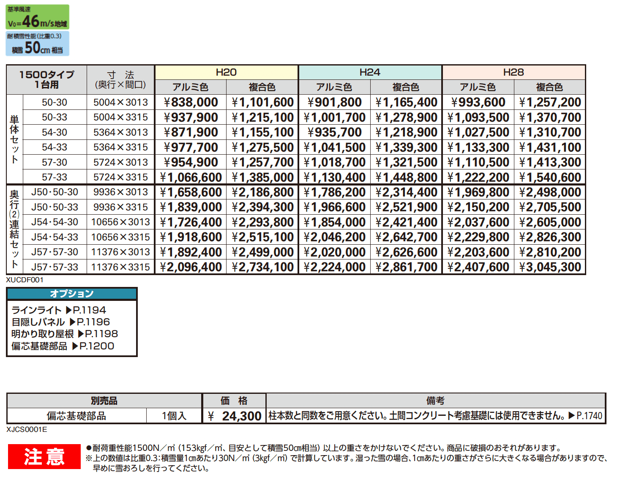The width and height of the screenshot is (620, 483).
Task: Click the XJCS0001E code label
Action: click(26, 429)
